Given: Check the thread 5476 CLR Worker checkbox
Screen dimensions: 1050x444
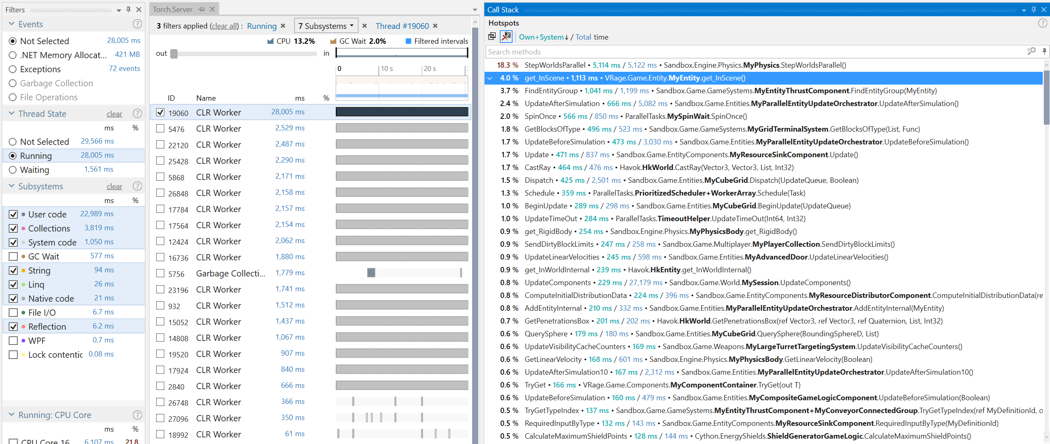Looking at the screenshot, I should tap(160, 129).
